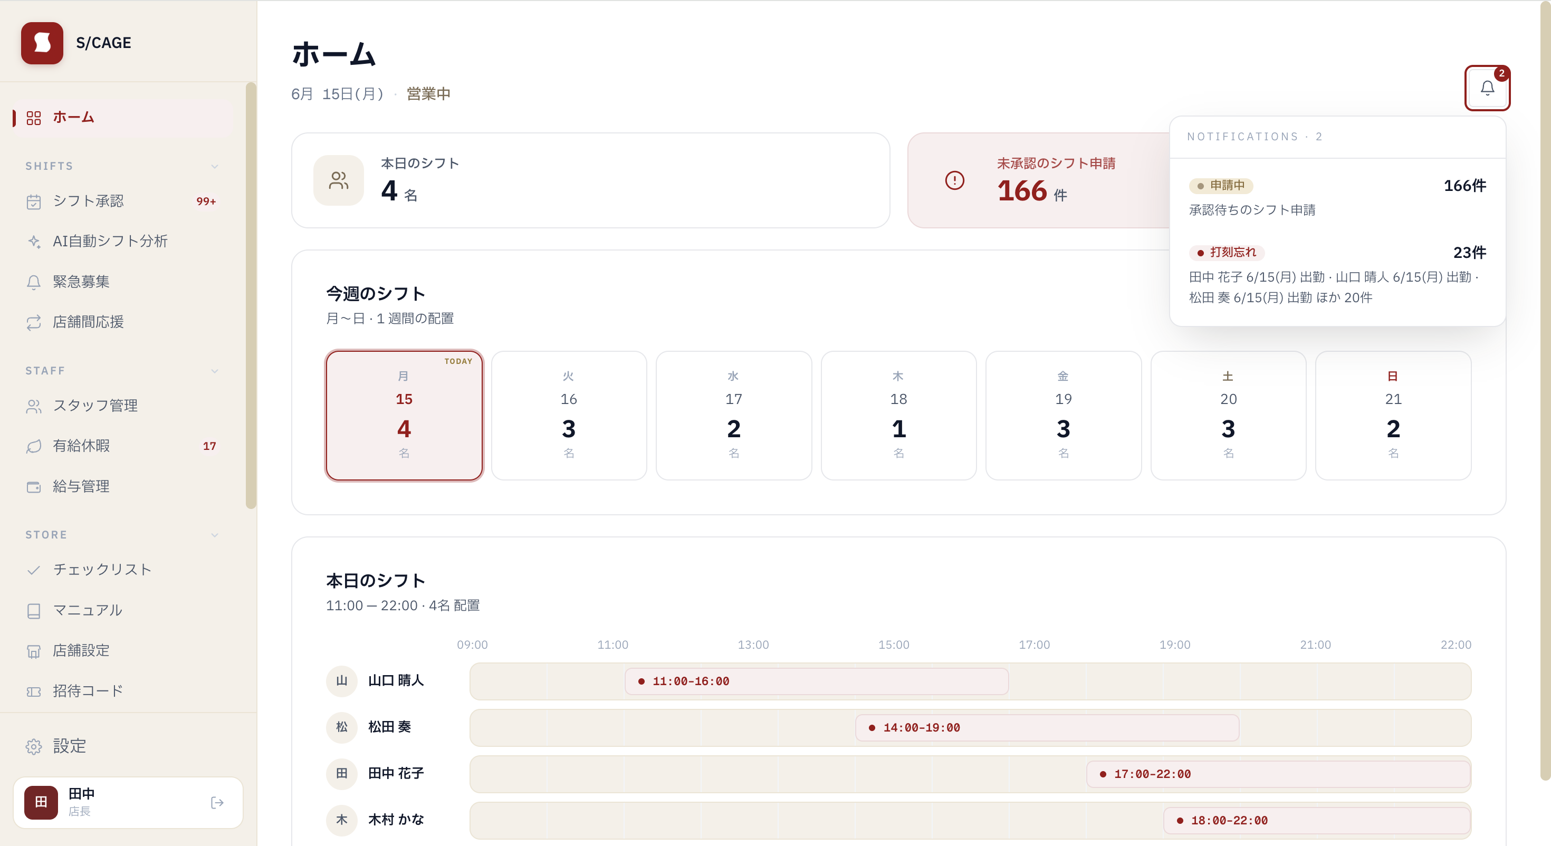Viewport: 1551px width, 846px height.
Task: Click the スタッフ管理 people icon
Action: pyautogui.click(x=34, y=407)
